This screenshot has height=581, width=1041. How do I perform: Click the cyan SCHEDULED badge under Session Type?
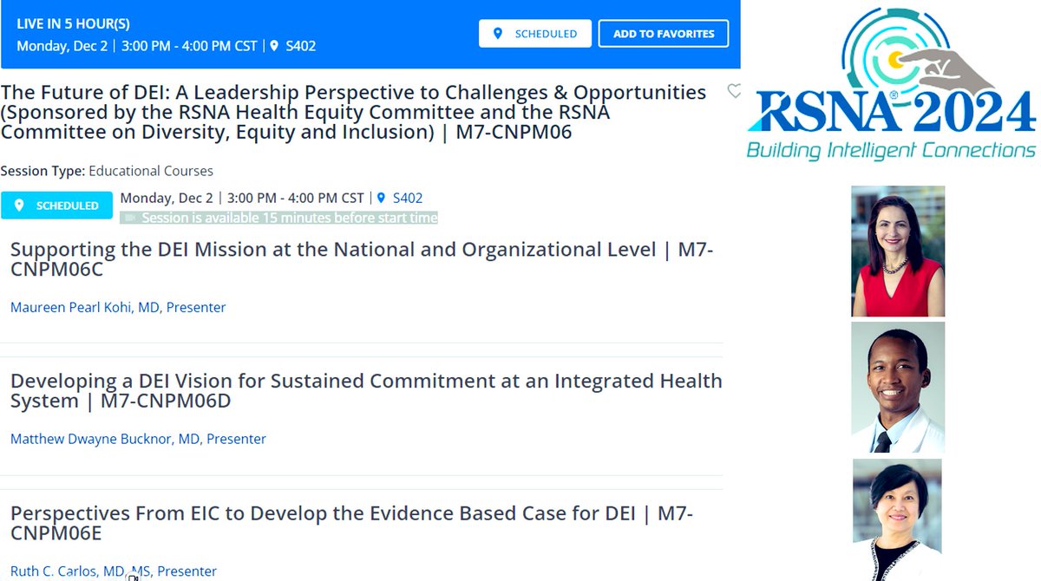coord(56,206)
